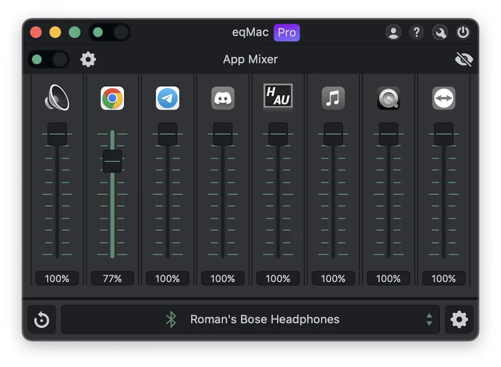
Task: Click the Apple Music channel icon
Action: point(333,98)
